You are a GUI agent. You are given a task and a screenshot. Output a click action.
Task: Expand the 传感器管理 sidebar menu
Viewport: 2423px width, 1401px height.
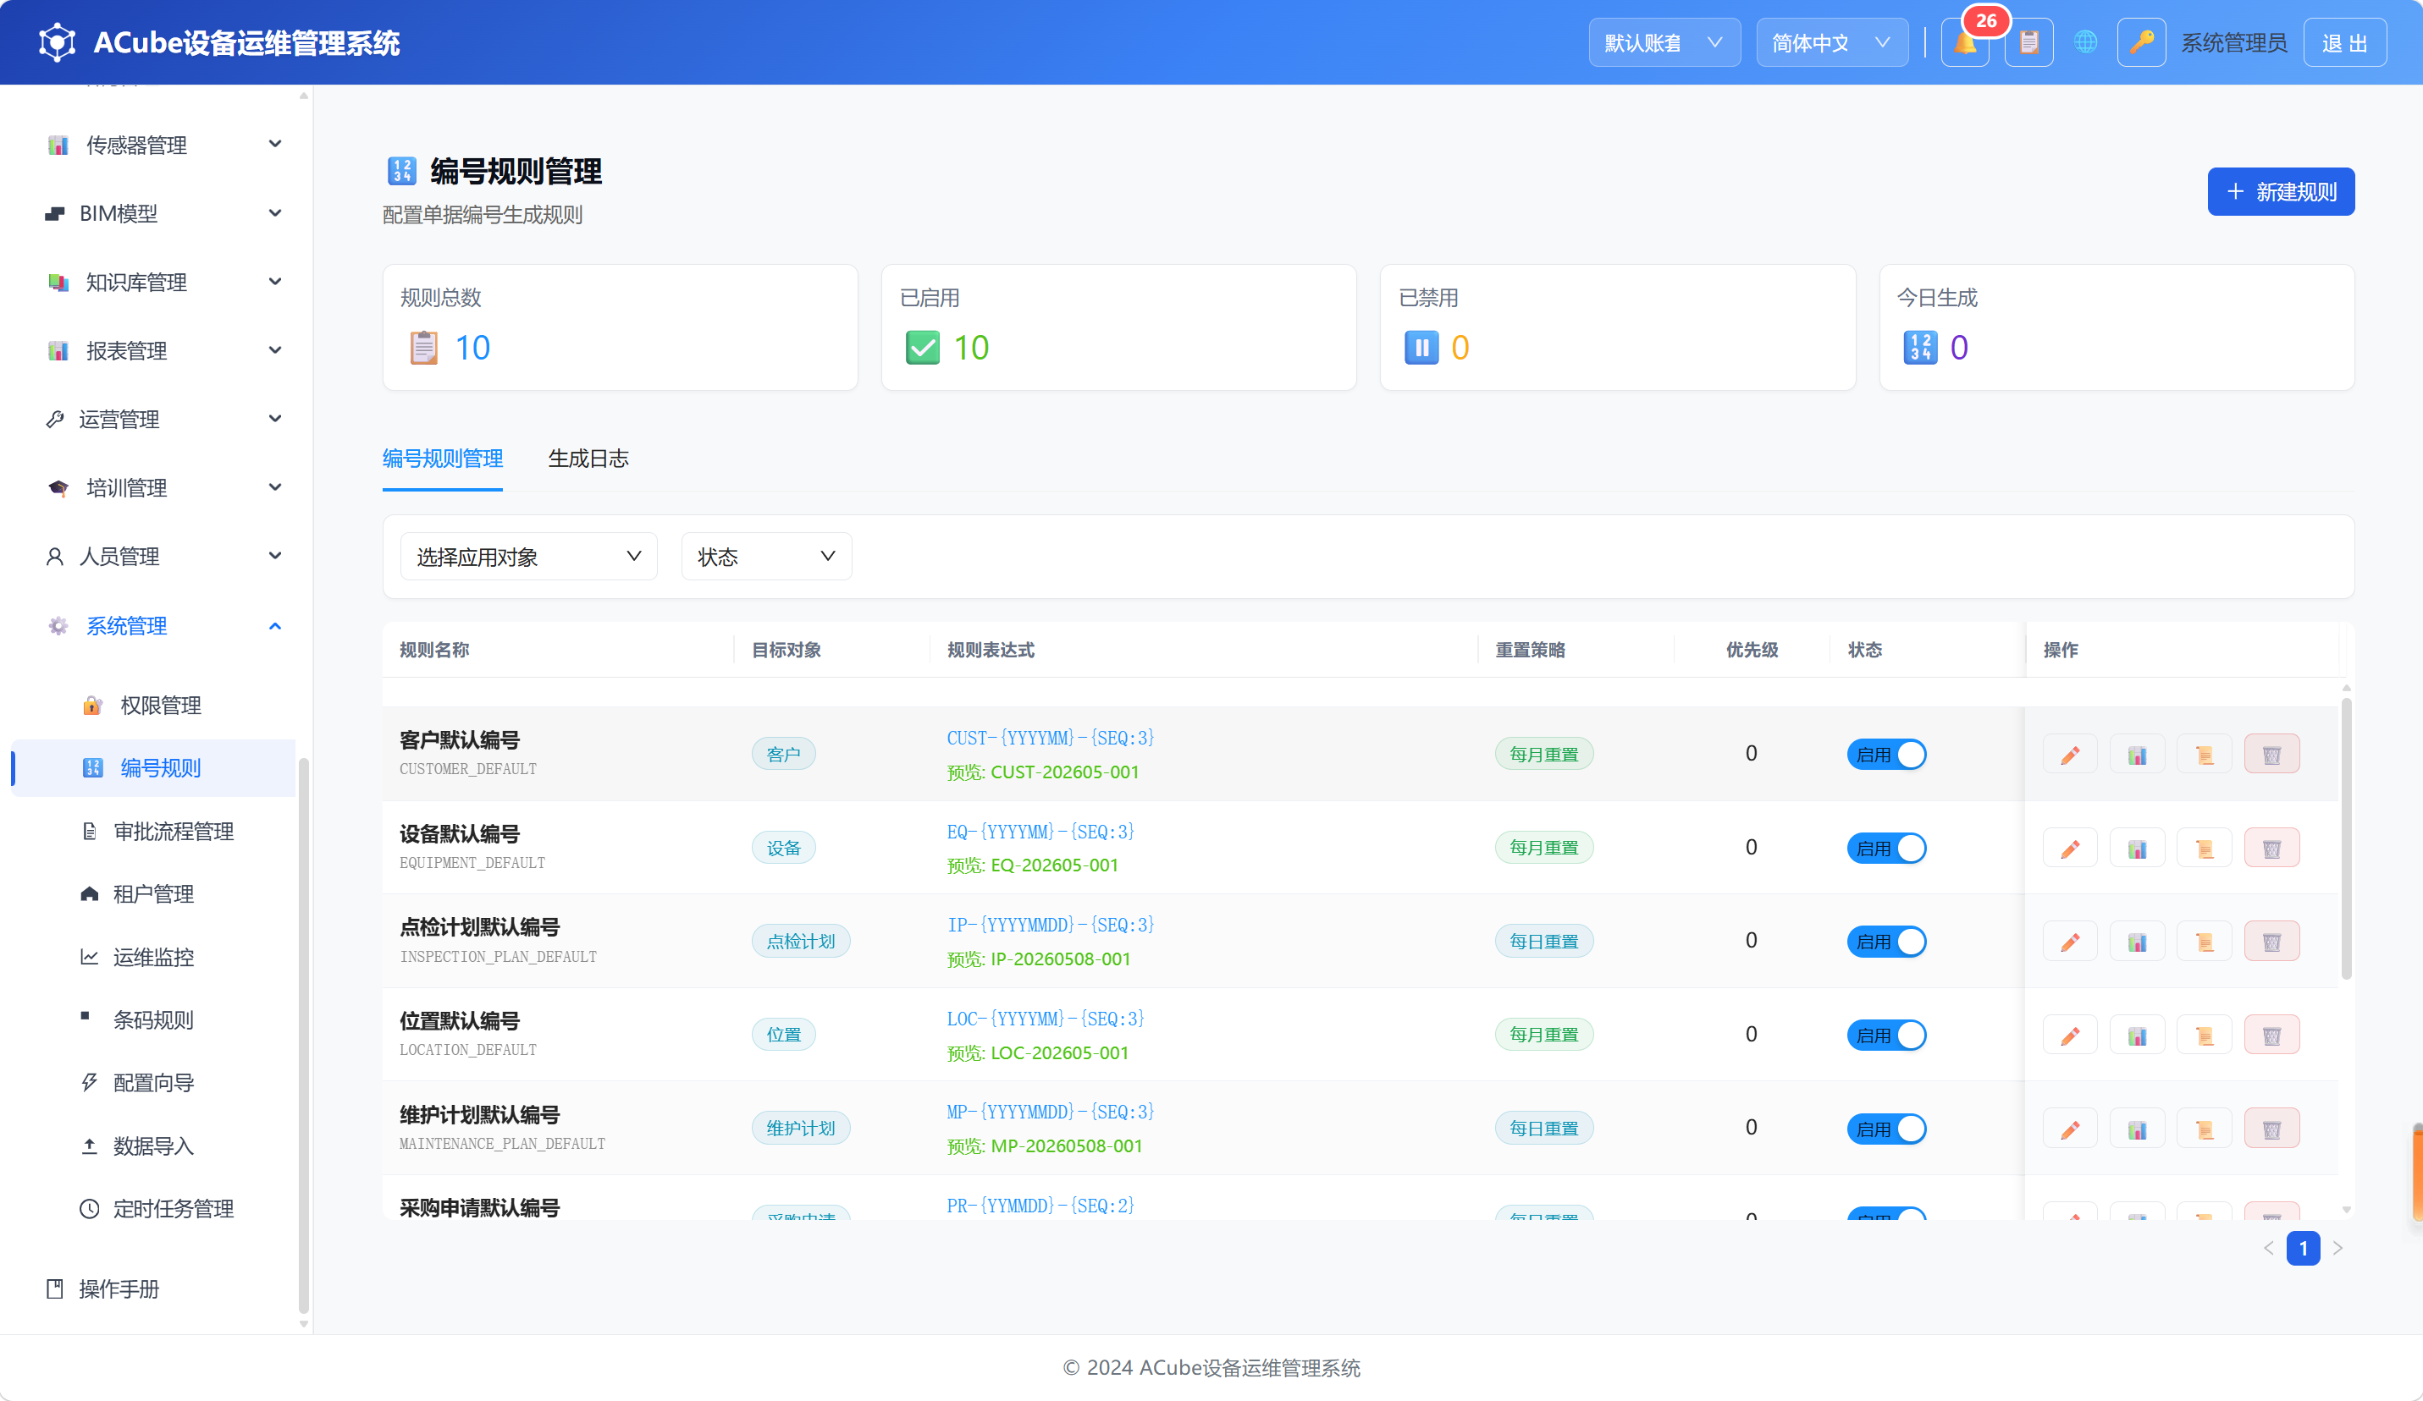(163, 146)
